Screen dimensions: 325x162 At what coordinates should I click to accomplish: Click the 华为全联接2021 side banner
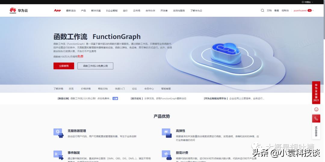pos(316,93)
